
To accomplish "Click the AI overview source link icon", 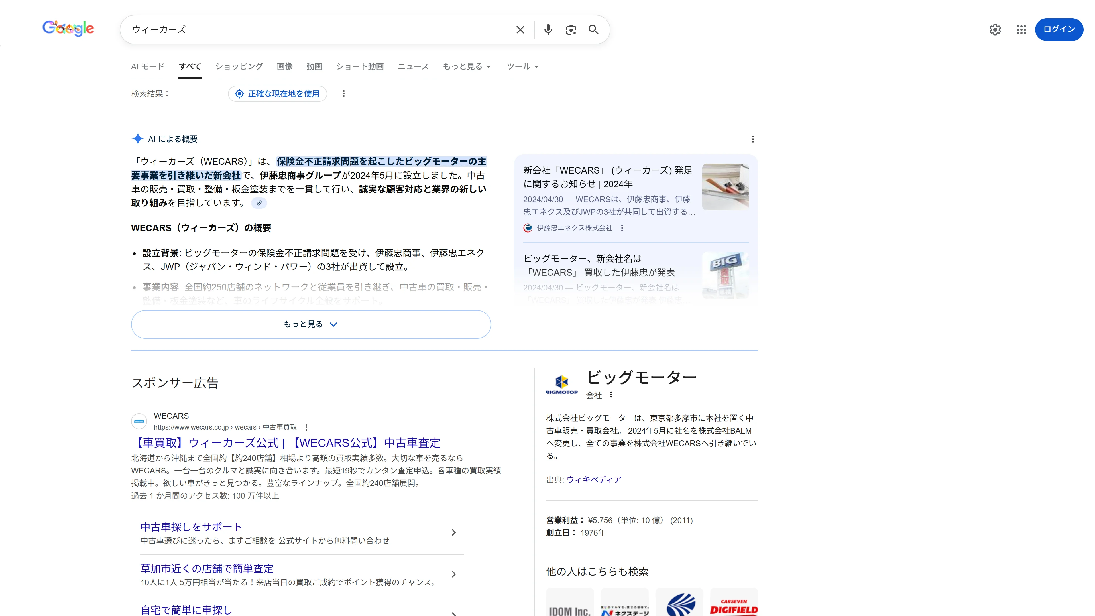I will (259, 203).
